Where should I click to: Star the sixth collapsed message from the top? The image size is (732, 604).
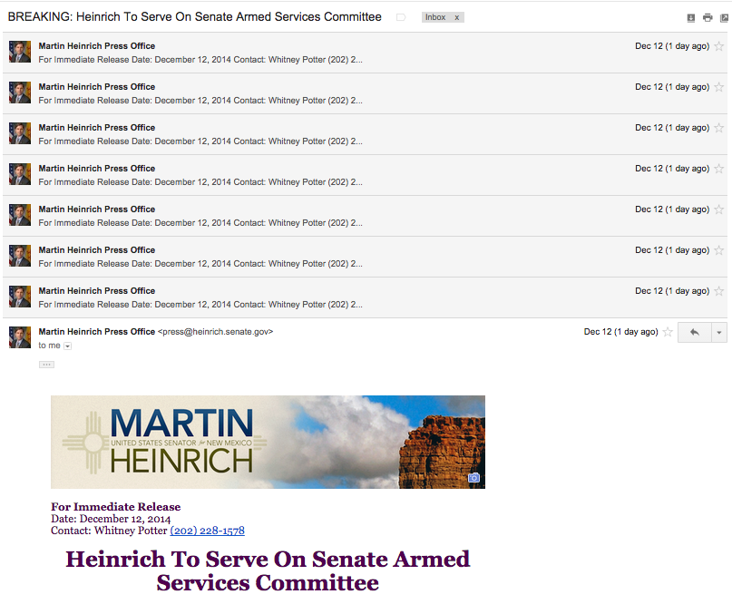719,250
